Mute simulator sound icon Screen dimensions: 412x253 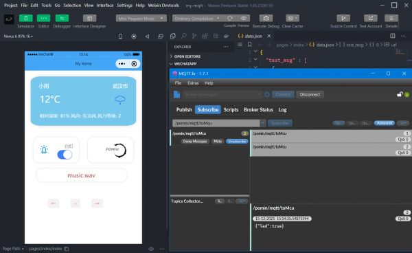pyautogui.click(x=147, y=36)
